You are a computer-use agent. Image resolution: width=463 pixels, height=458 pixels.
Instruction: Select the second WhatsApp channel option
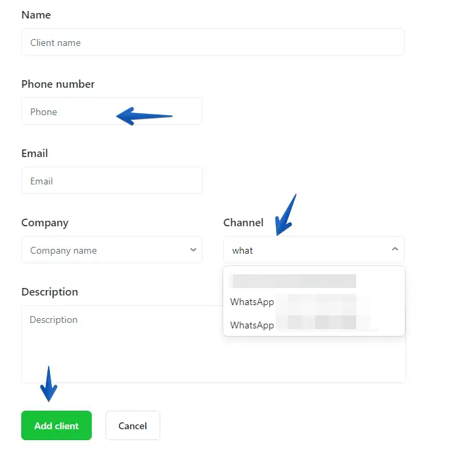coord(295,325)
